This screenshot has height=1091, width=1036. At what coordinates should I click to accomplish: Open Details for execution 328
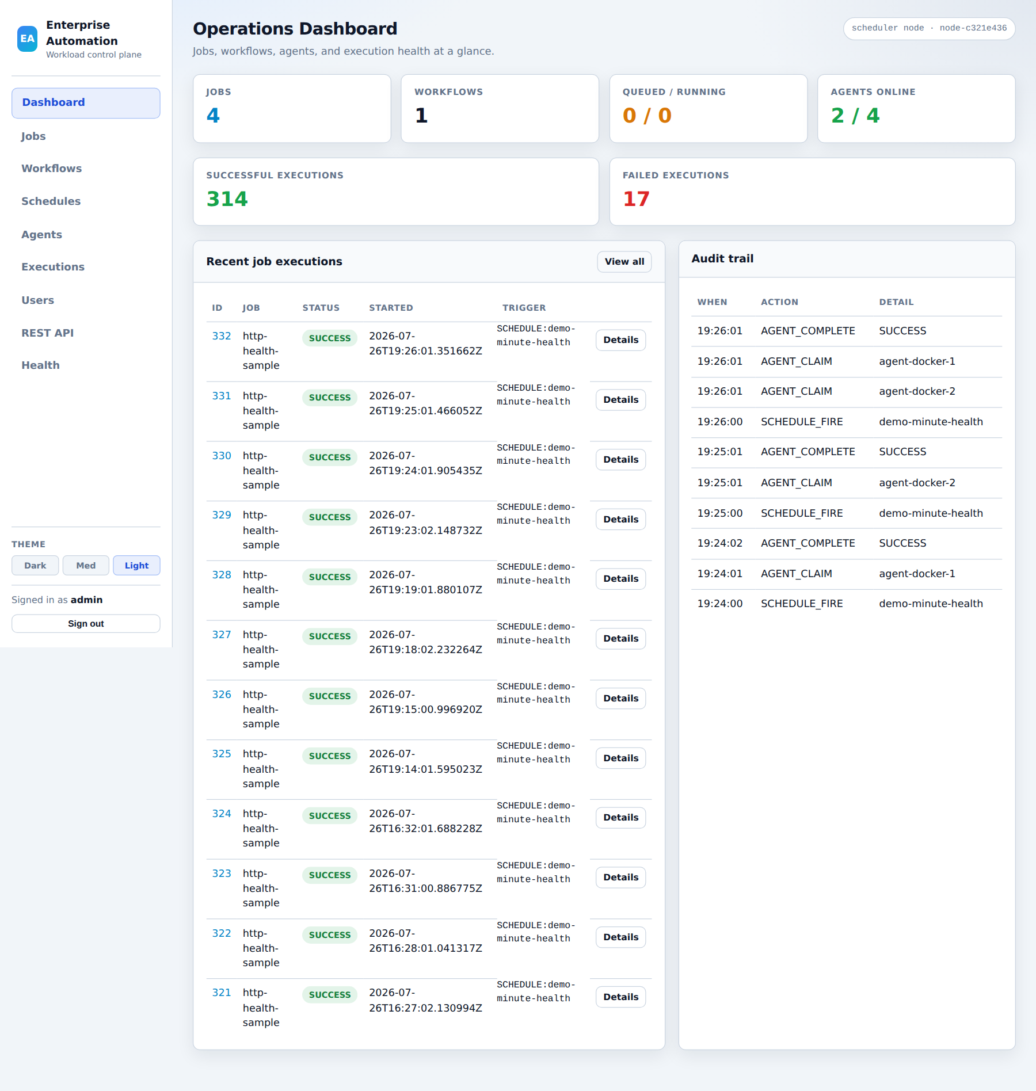pyautogui.click(x=620, y=579)
